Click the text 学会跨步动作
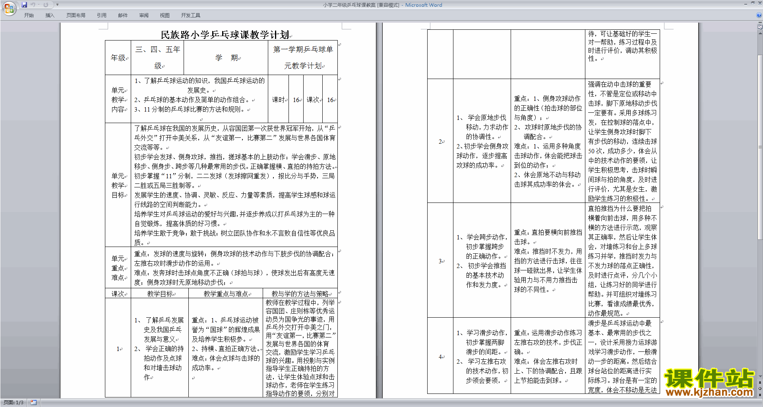763x407 pixels. [x=486, y=237]
